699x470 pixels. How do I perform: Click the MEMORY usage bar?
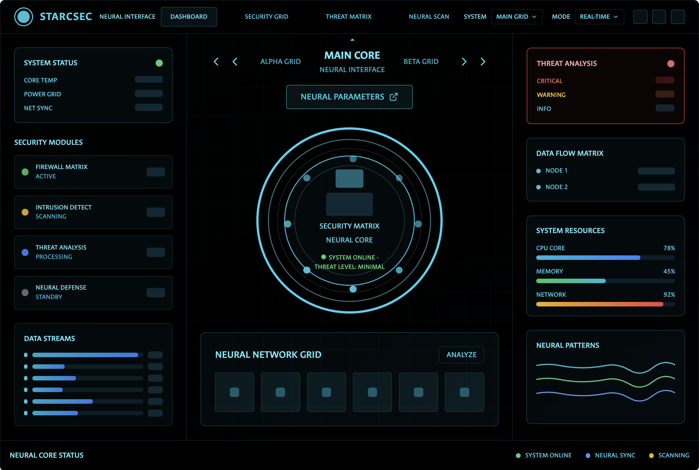(x=605, y=281)
